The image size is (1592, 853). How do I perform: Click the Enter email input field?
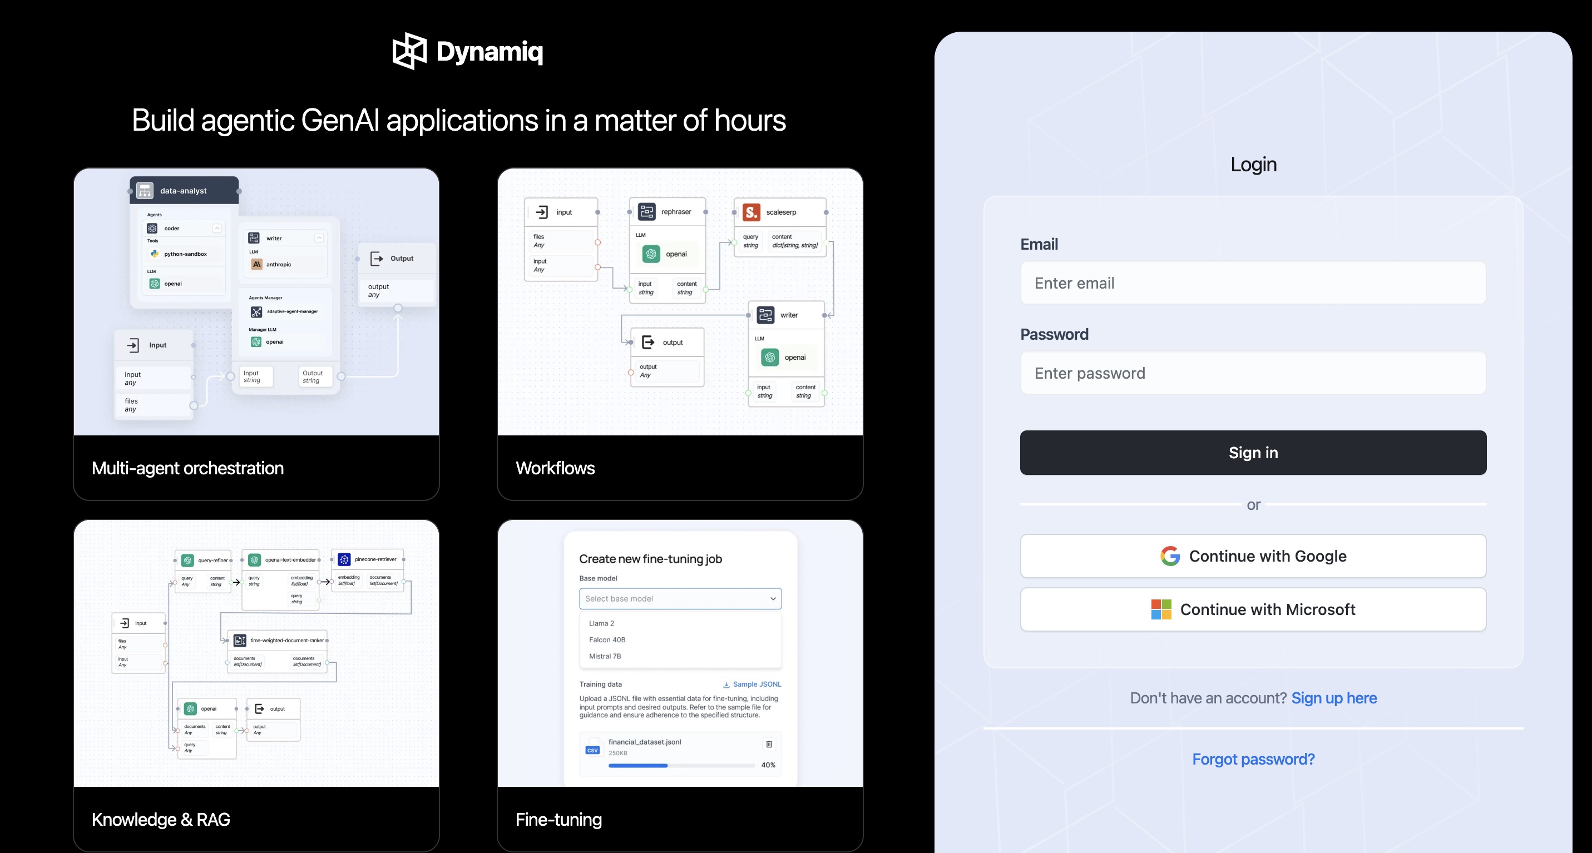click(1253, 283)
